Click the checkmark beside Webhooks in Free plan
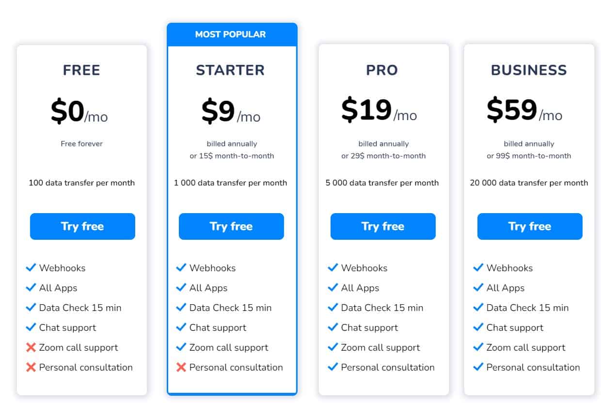The height and width of the screenshot is (403, 601). pyautogui.click(x=31, y=267)
